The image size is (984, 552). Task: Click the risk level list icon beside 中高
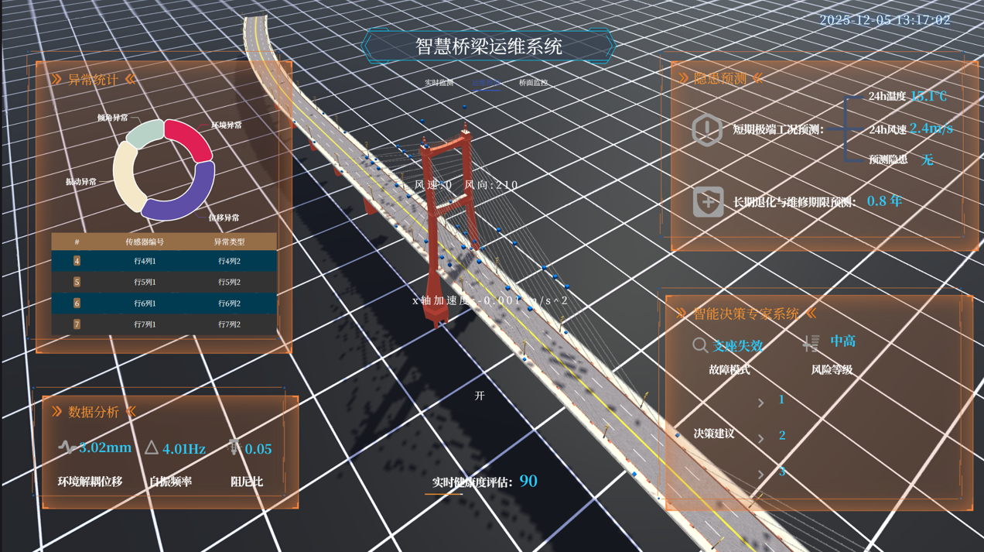click(x=811, y=343)
